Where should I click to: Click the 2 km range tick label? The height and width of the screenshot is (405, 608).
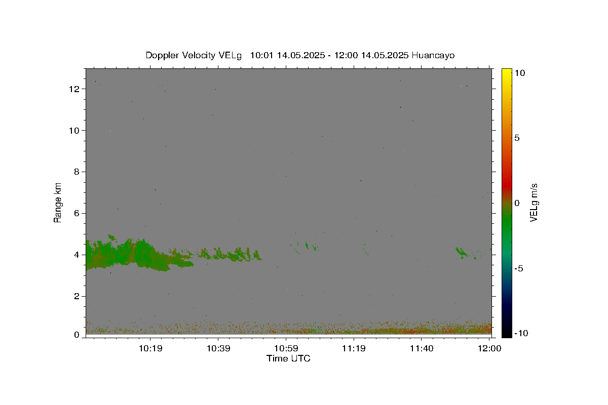tap(78, 297)
